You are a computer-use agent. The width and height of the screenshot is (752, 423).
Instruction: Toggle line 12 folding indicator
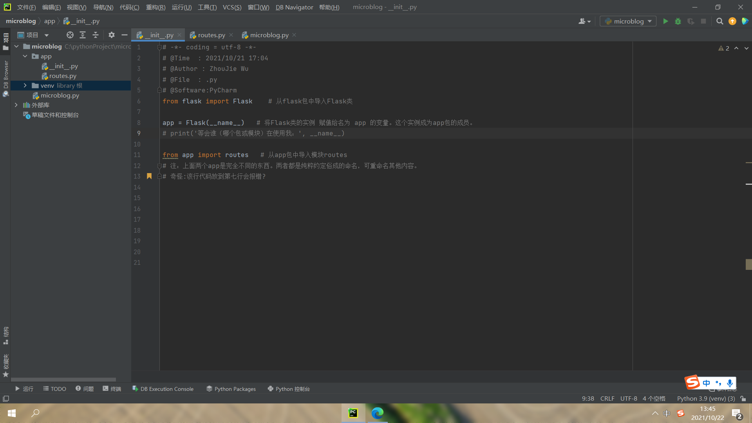click(159, 165)
